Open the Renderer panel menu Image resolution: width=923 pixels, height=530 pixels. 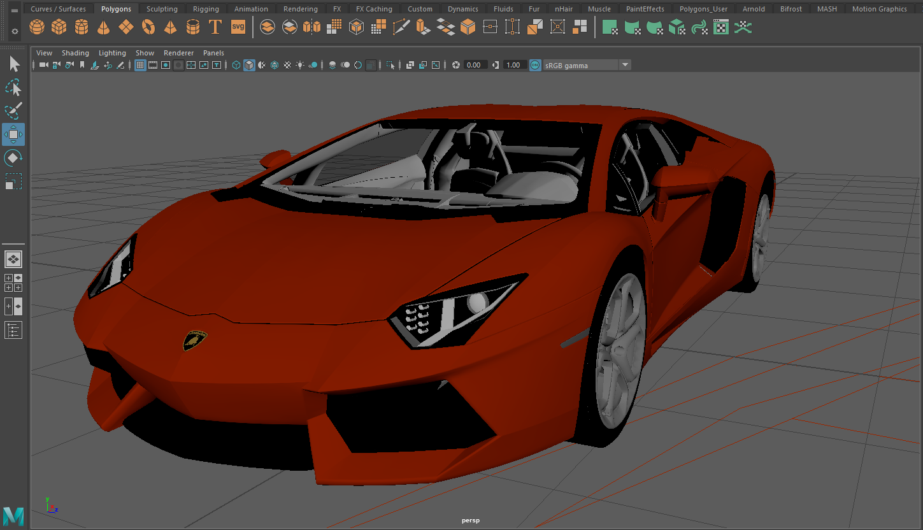(178, 53)
